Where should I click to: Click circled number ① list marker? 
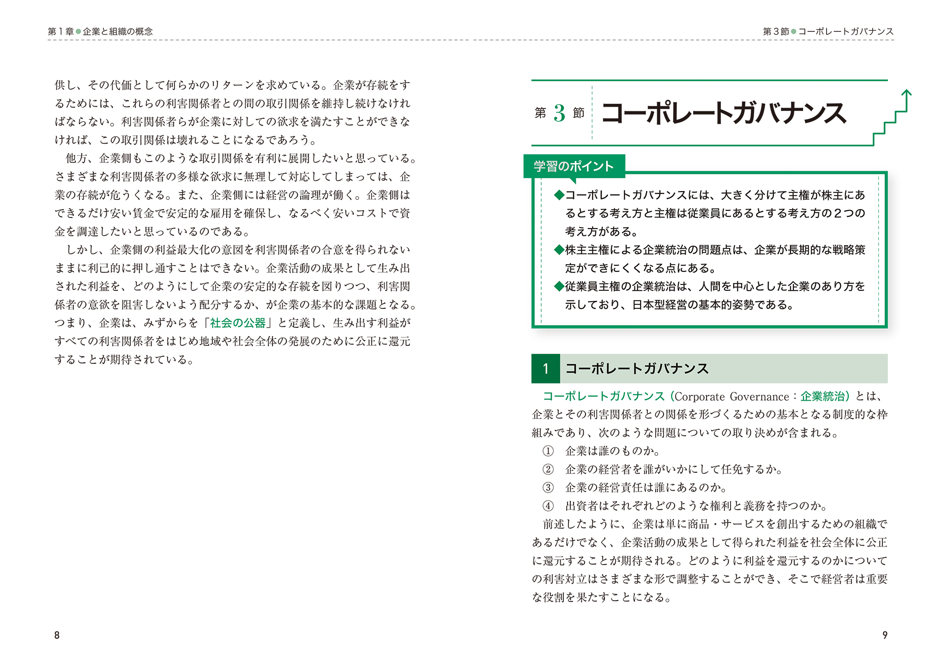(x=548, y=451)
